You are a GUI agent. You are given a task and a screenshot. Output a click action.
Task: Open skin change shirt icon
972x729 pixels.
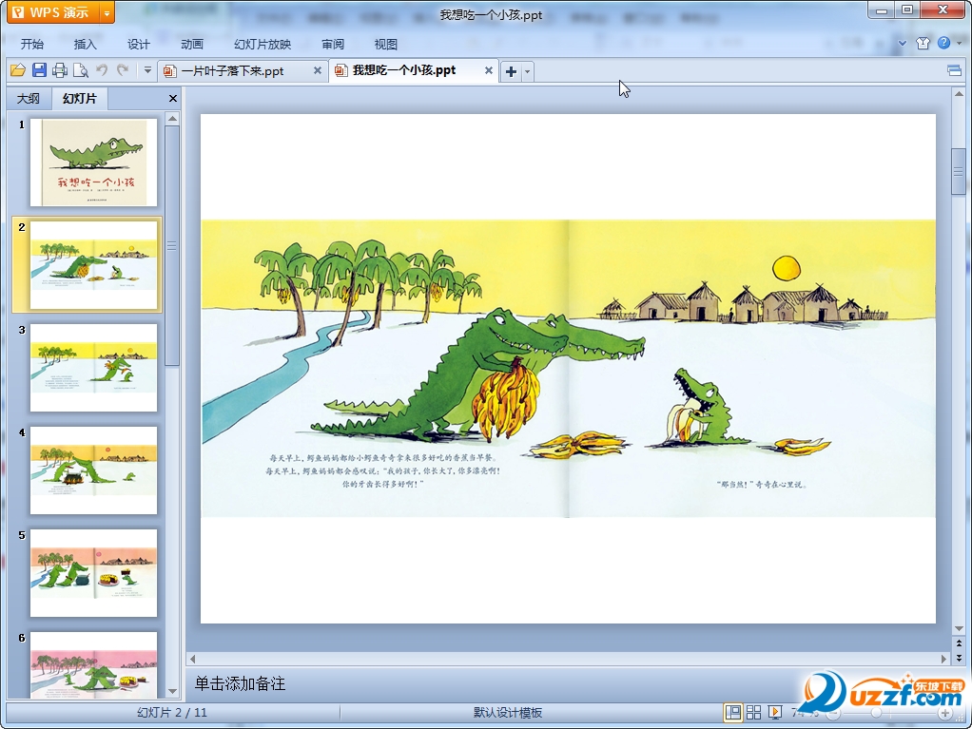click(x=923, y=43)
